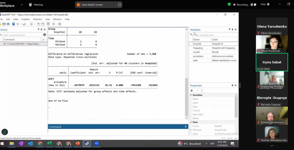Click the wrench icon in Variables filter
Image resolution: width=294 pixels, height=150 pixels.
191,35
